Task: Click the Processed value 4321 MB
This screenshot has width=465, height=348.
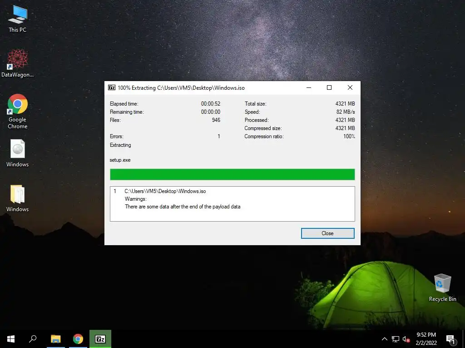Action: pos(345,120)
